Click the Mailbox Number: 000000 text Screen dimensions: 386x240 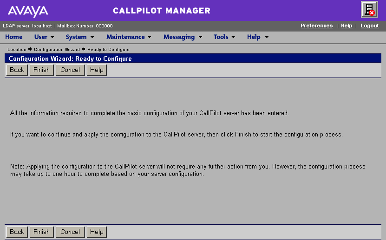85,26
